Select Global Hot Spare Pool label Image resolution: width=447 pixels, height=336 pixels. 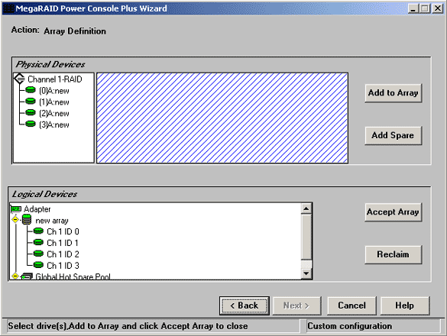73,276
